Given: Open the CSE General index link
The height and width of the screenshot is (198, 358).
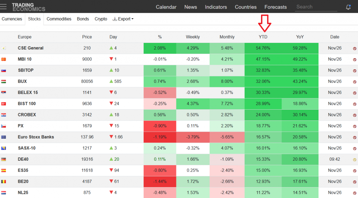Looking at the screenshot, I should tap(31, 48).
